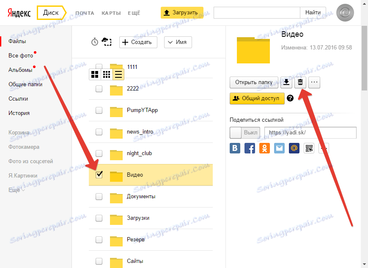Switch to small tiles view

(x=107, y=74)
